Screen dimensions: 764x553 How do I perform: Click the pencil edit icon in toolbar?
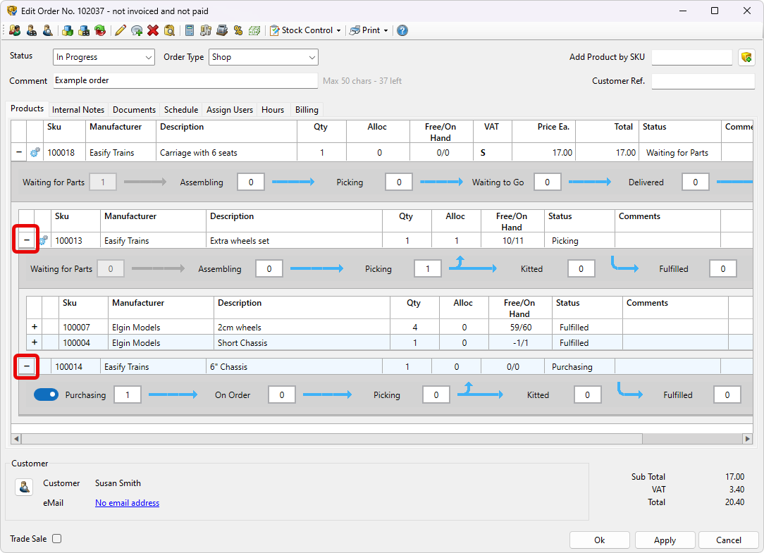[x=121, y=30]
